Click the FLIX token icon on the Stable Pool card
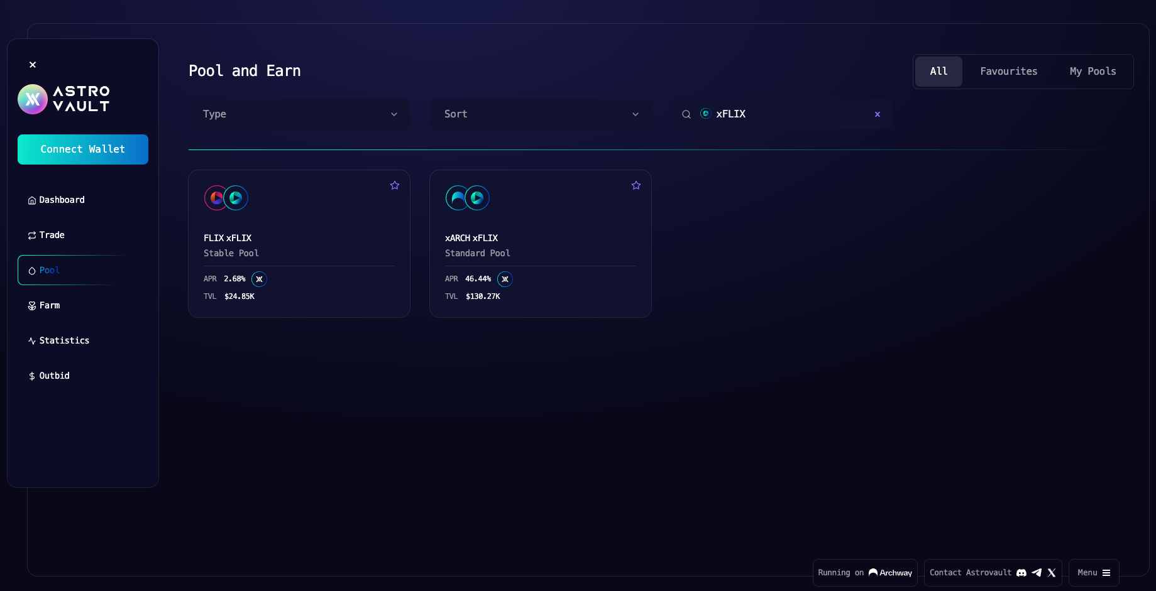The height and width of the screenshot is (591, 1156). pyautogui.click(x=216, y=198)
